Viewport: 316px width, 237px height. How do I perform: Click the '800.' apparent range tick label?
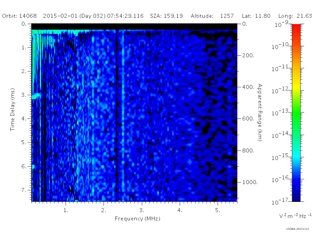(x=248, y=150)
